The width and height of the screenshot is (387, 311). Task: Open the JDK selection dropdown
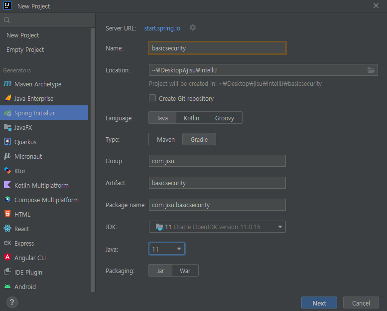click(x=217, y=227)
